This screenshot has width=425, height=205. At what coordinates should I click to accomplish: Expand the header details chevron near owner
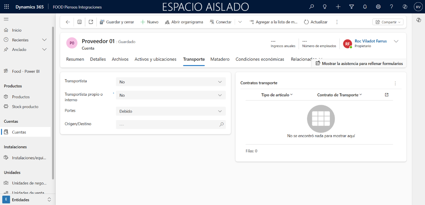point(396,42)
